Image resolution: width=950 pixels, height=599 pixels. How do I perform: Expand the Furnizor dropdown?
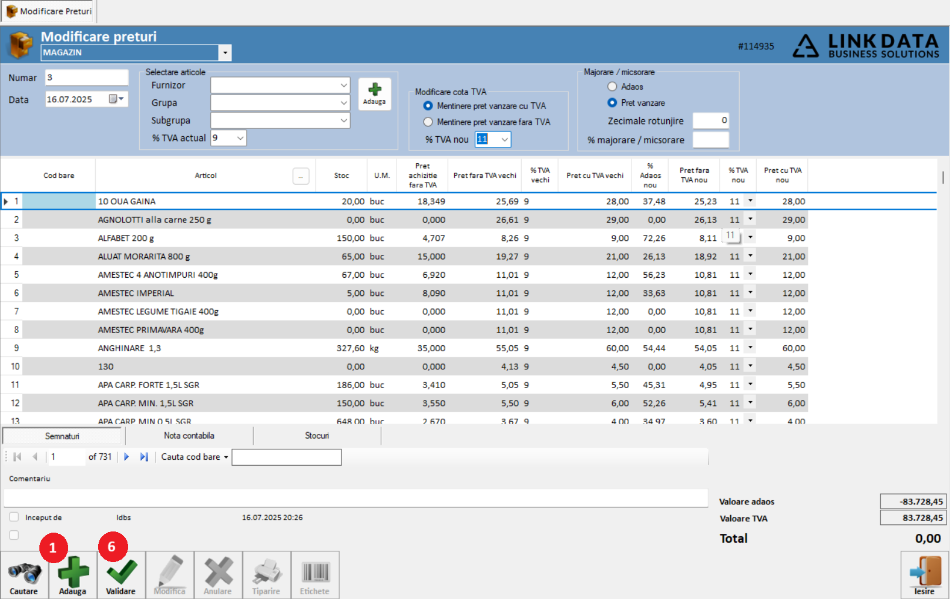click(x=344, y=85)
